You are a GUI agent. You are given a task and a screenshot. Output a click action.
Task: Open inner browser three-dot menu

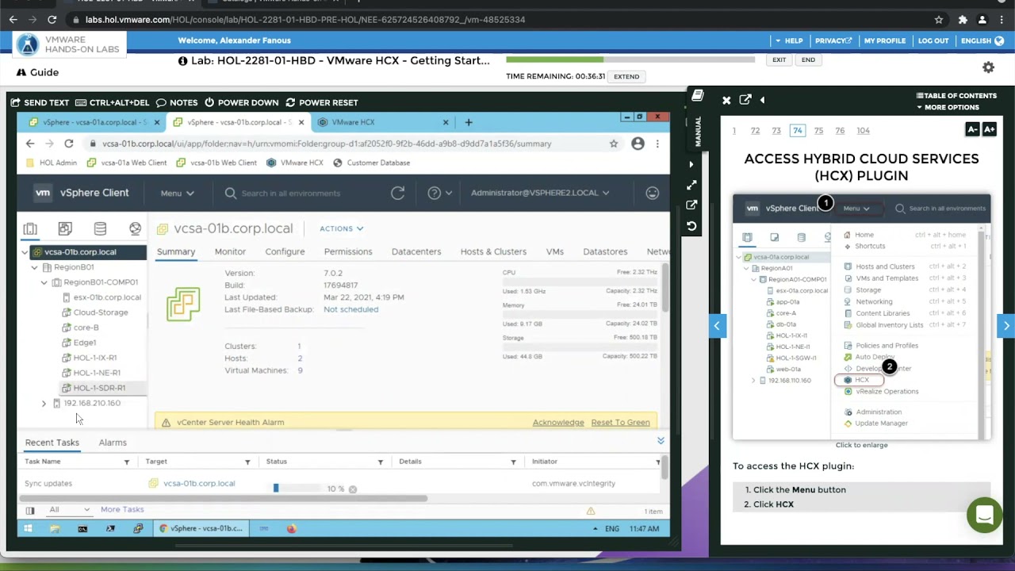tap(657, 144)
